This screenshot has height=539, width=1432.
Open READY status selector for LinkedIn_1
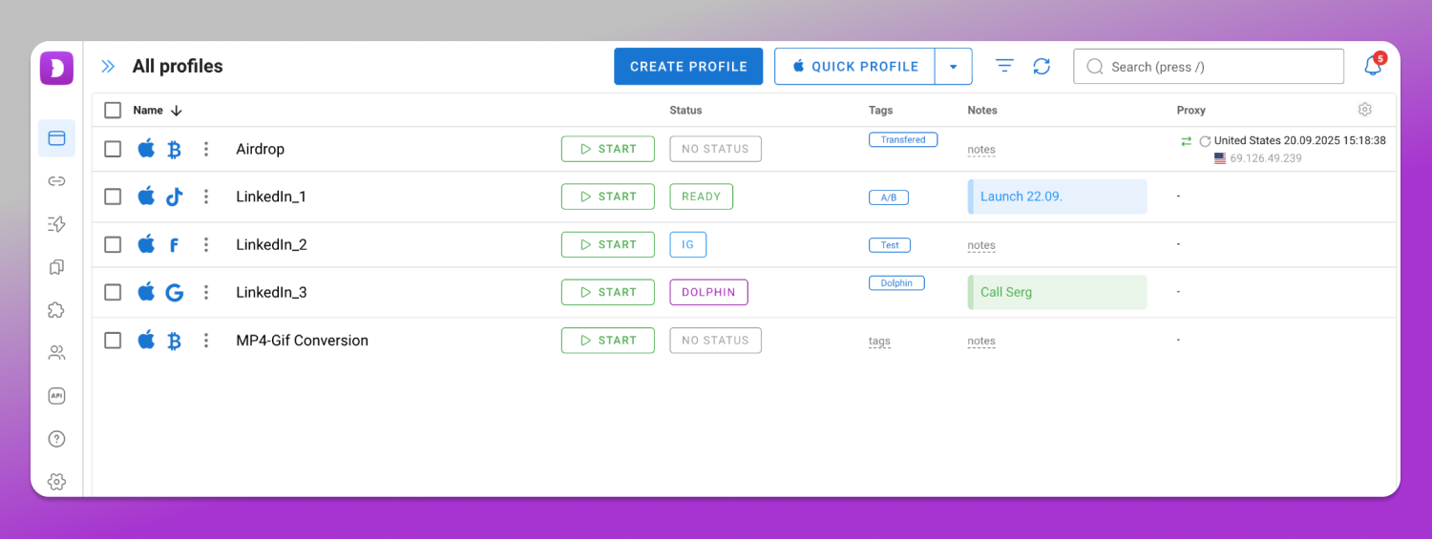701,197
